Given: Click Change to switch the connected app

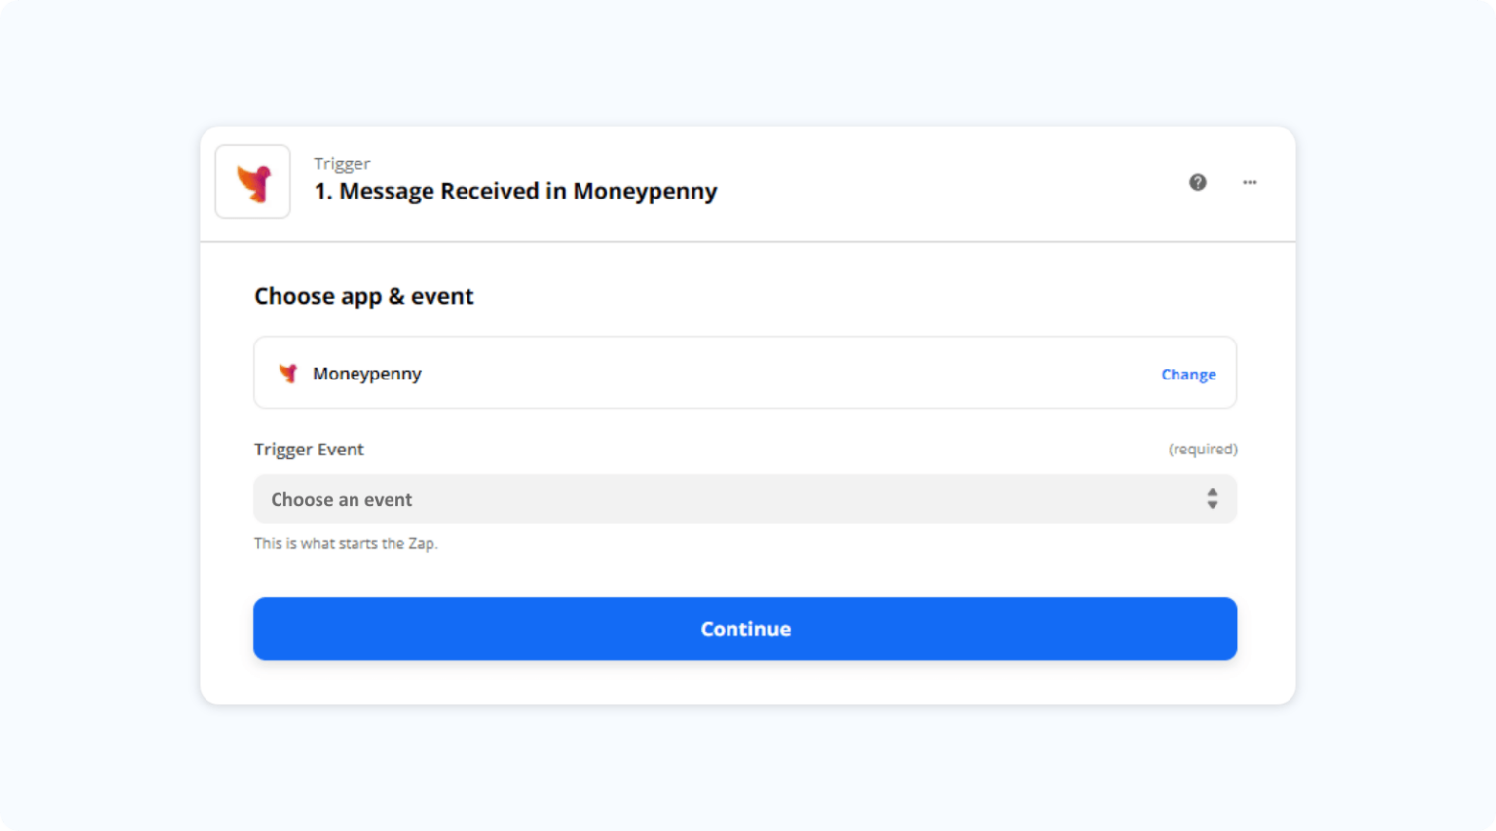Looking at the screenshot, I should click(x=1188, y=374).
